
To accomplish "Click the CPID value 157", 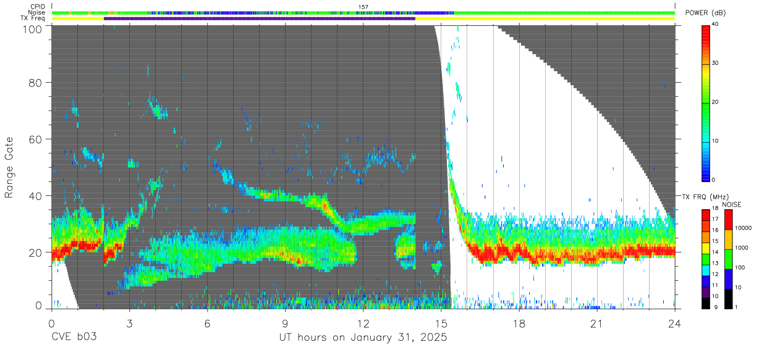I will pyautogui.click(x=363, y=7).
